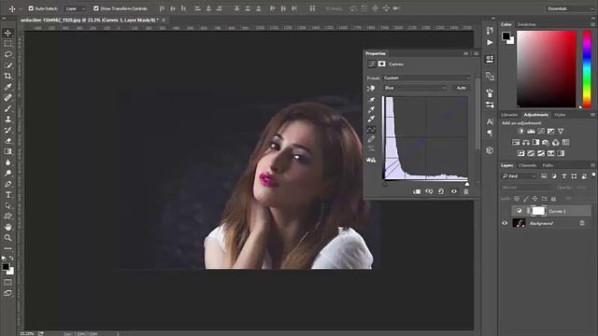Select the Healing Brush tool
This screenshot has width=598, height=336.
tap(7, 97)
